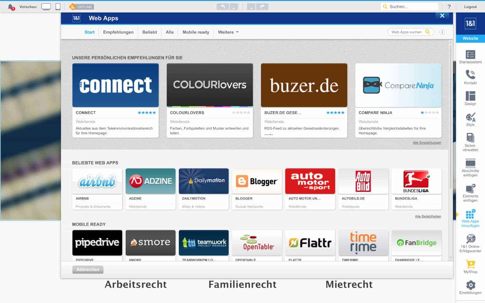Select the Auto Bild web app
The width and height of the screenshot is (485, 303).
pos(363,189)
